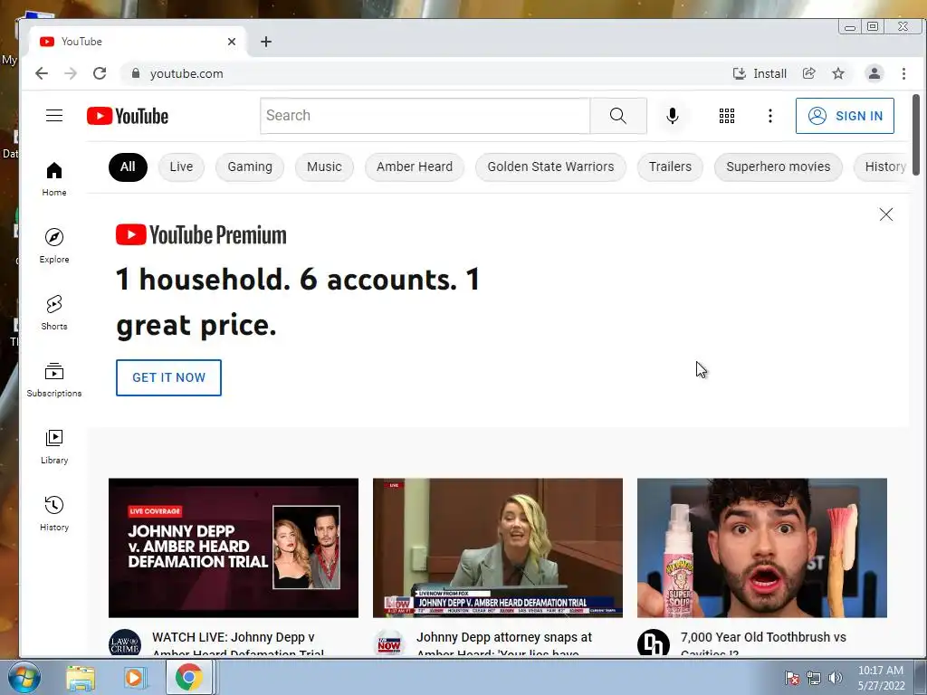Viewport: 927px width, 695px height.
Task: Select the Golden State Warriors chip
Action: (x=550, y=167)
